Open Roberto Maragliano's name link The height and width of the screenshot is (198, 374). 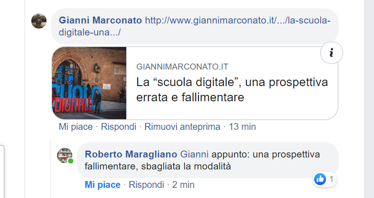pos(131,154)
